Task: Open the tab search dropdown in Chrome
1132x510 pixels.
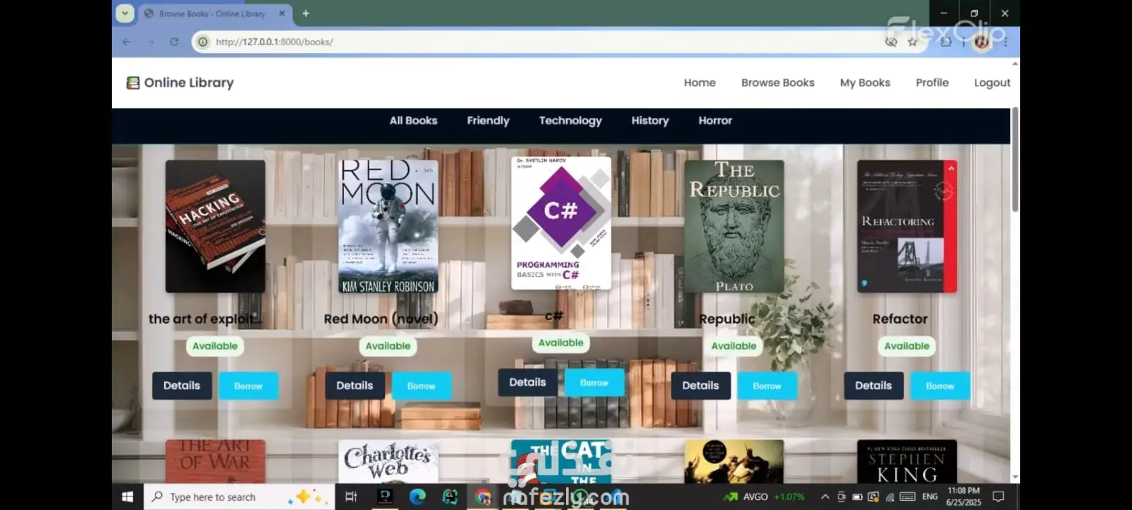Action: click(x=125, y=13)
